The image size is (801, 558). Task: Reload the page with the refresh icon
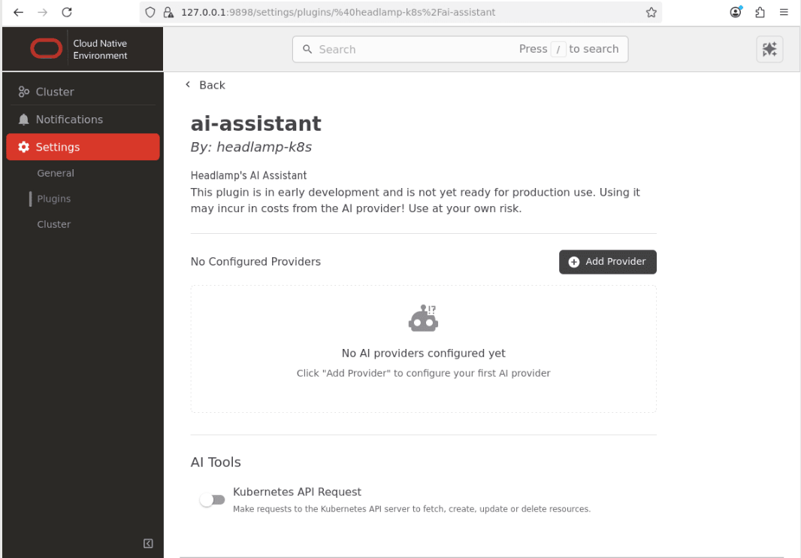(67, 12)
